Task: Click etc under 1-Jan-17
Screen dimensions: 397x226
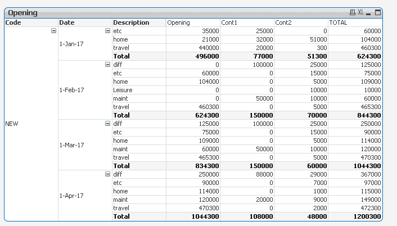Action: tap(139, 31)
